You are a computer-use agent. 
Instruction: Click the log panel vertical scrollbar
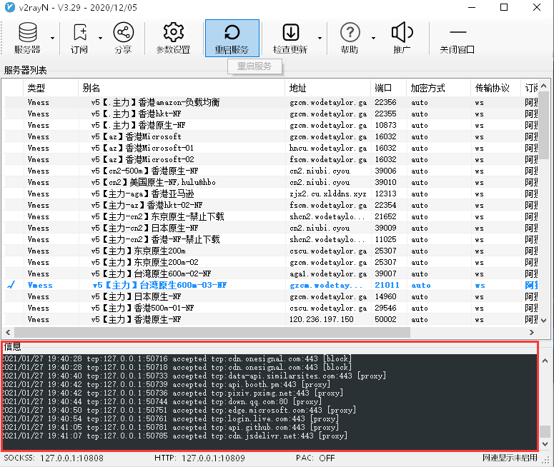(x=545, y=400)
